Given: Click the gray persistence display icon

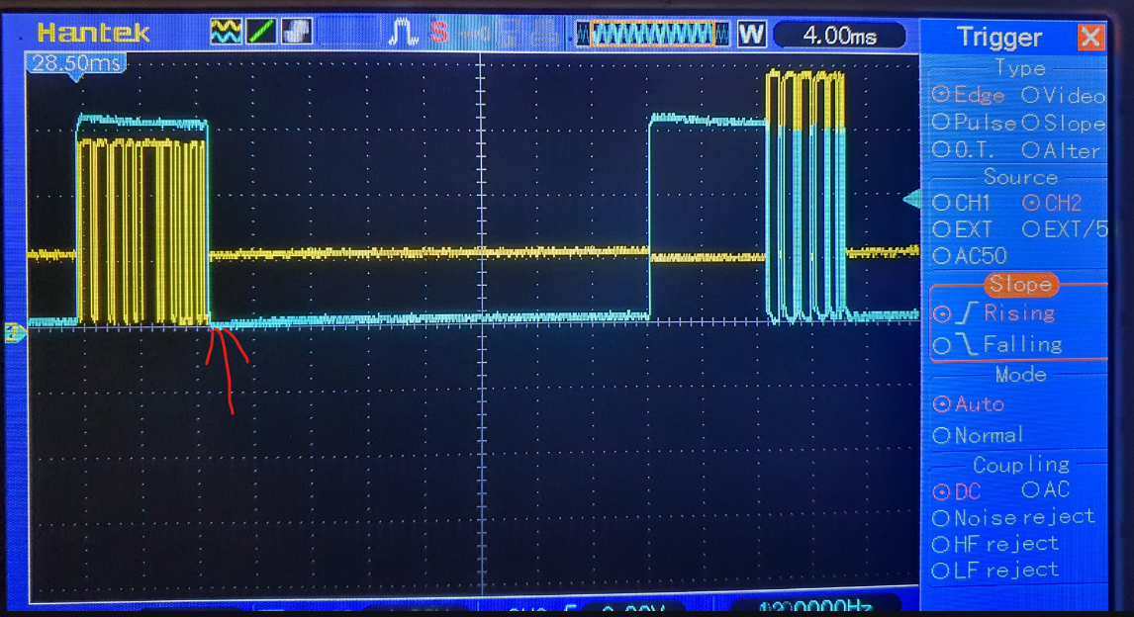Looking at the screenshot, I should (296, 32).
